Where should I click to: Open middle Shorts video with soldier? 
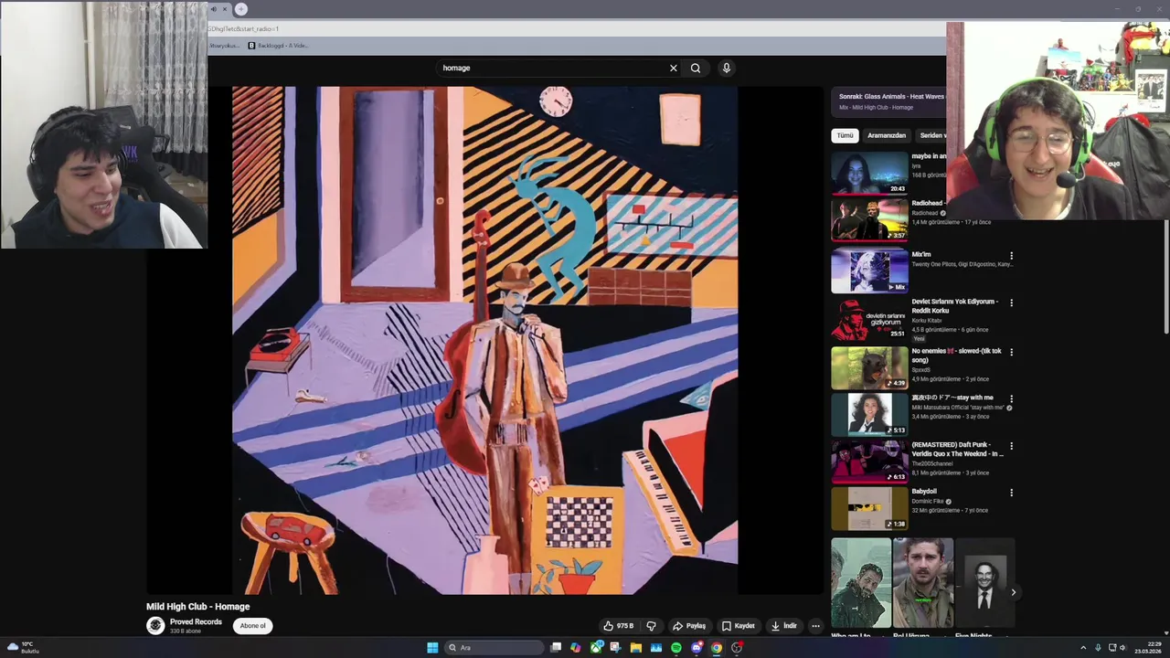(923, 585)
